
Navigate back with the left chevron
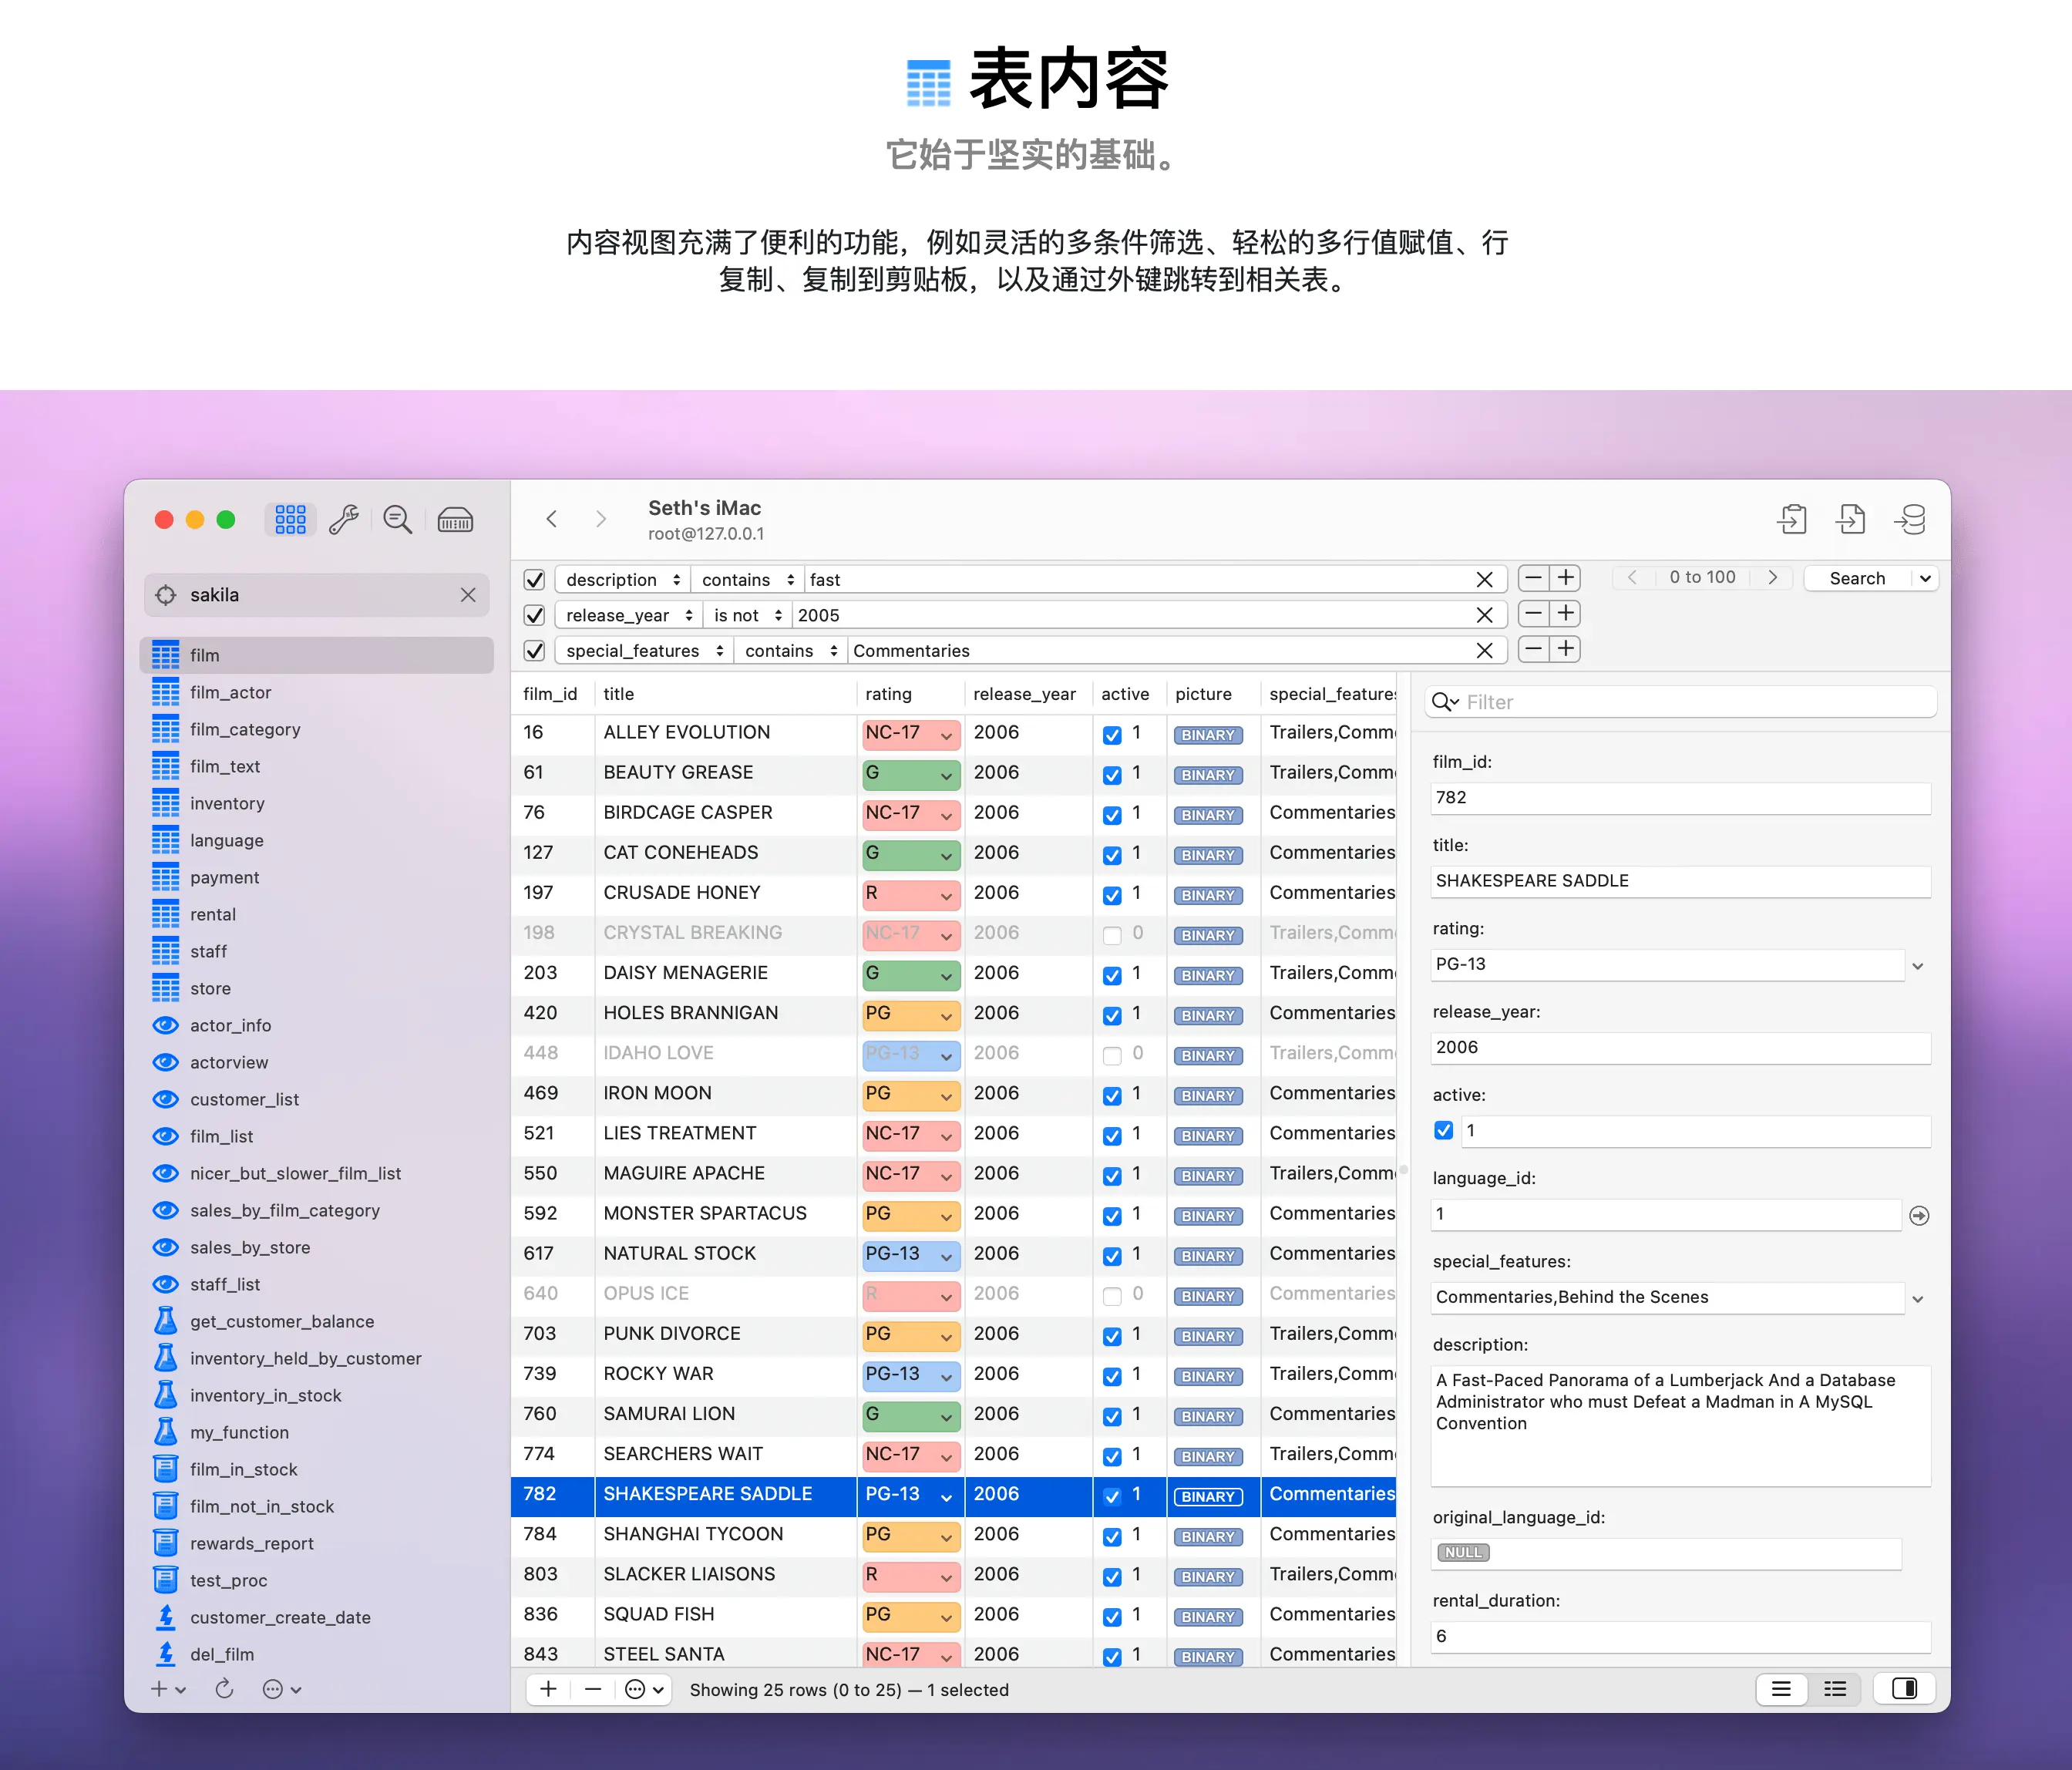coord(552,519)
